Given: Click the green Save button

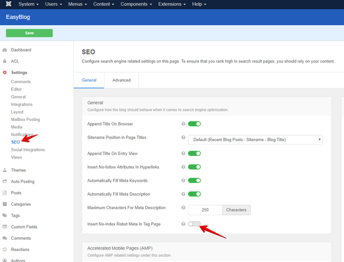Looking at the screenshot, I should (29, 33).
